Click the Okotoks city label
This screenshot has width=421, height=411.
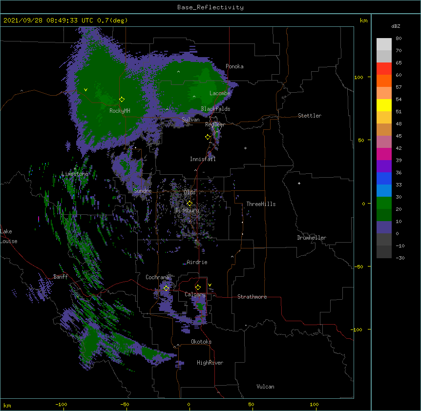coord(201,342)
